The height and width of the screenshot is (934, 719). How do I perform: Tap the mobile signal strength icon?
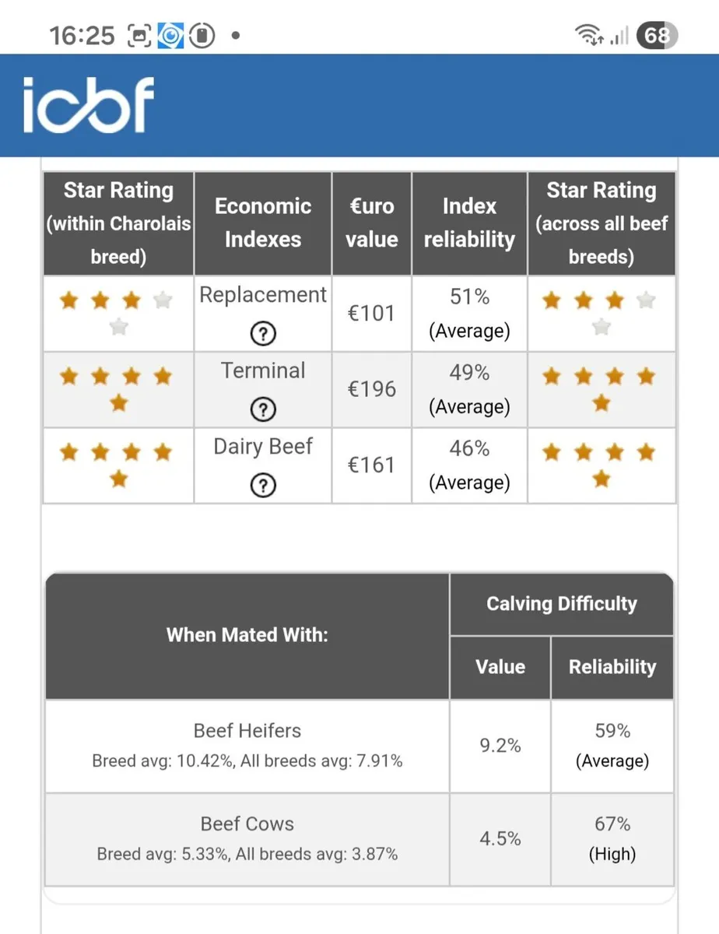(x=619, y=36)
